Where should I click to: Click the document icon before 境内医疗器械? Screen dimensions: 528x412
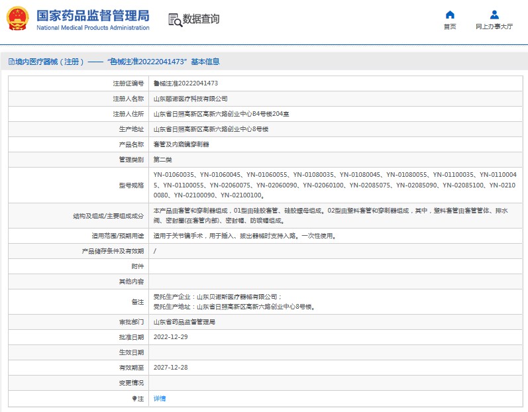click(x=11, y=62)
